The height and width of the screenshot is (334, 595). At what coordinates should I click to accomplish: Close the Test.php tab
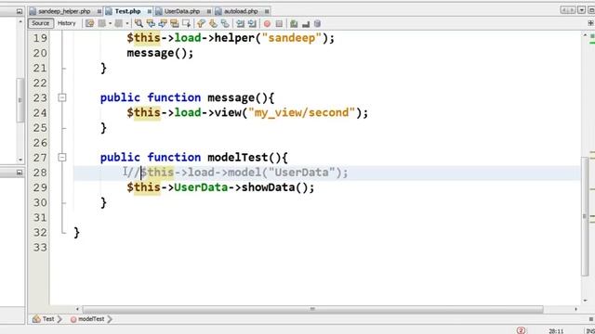point(149,11)
